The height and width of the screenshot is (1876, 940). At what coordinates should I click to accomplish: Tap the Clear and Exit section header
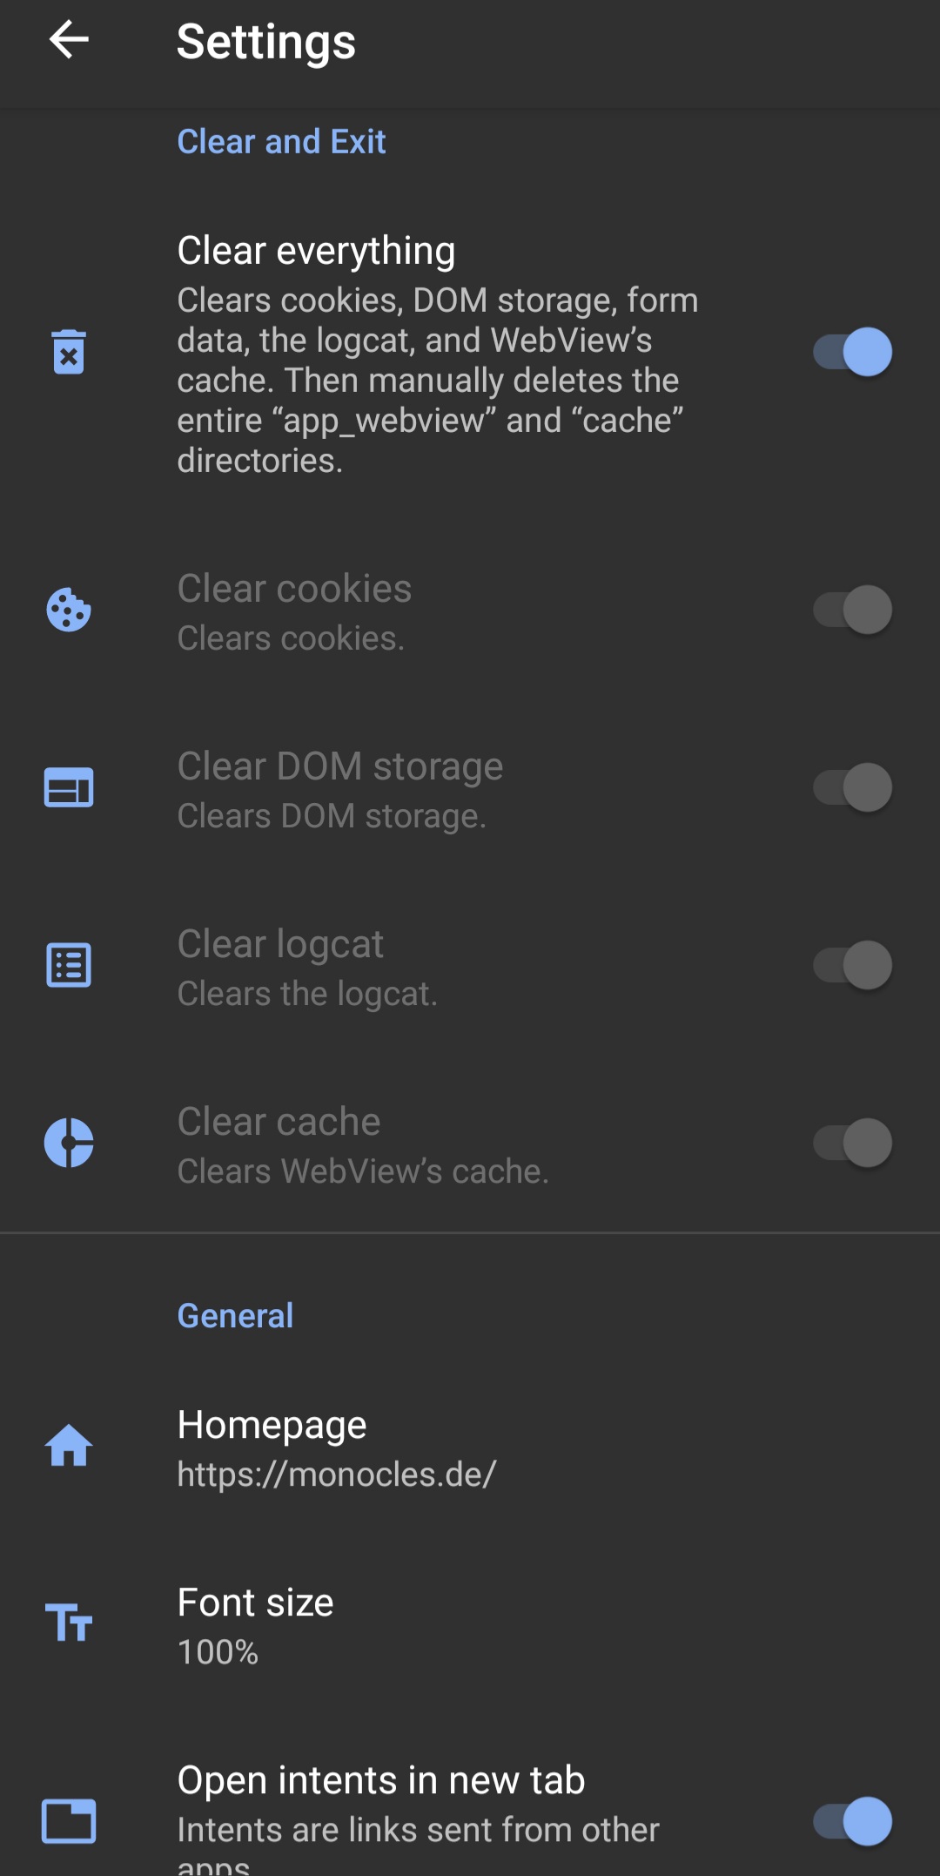[x=281, y=141]
